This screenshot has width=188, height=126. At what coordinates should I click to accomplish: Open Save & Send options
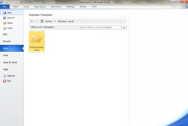10,62
